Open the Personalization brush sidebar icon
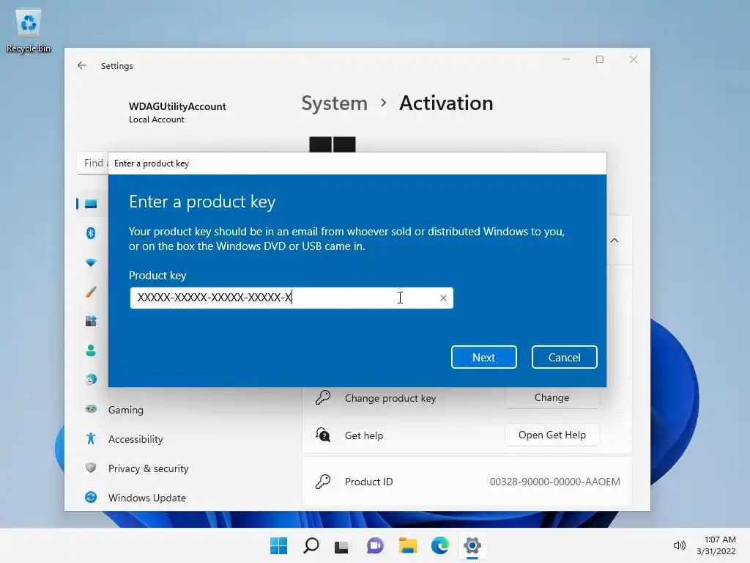The image size is (750, 563). 90,292
